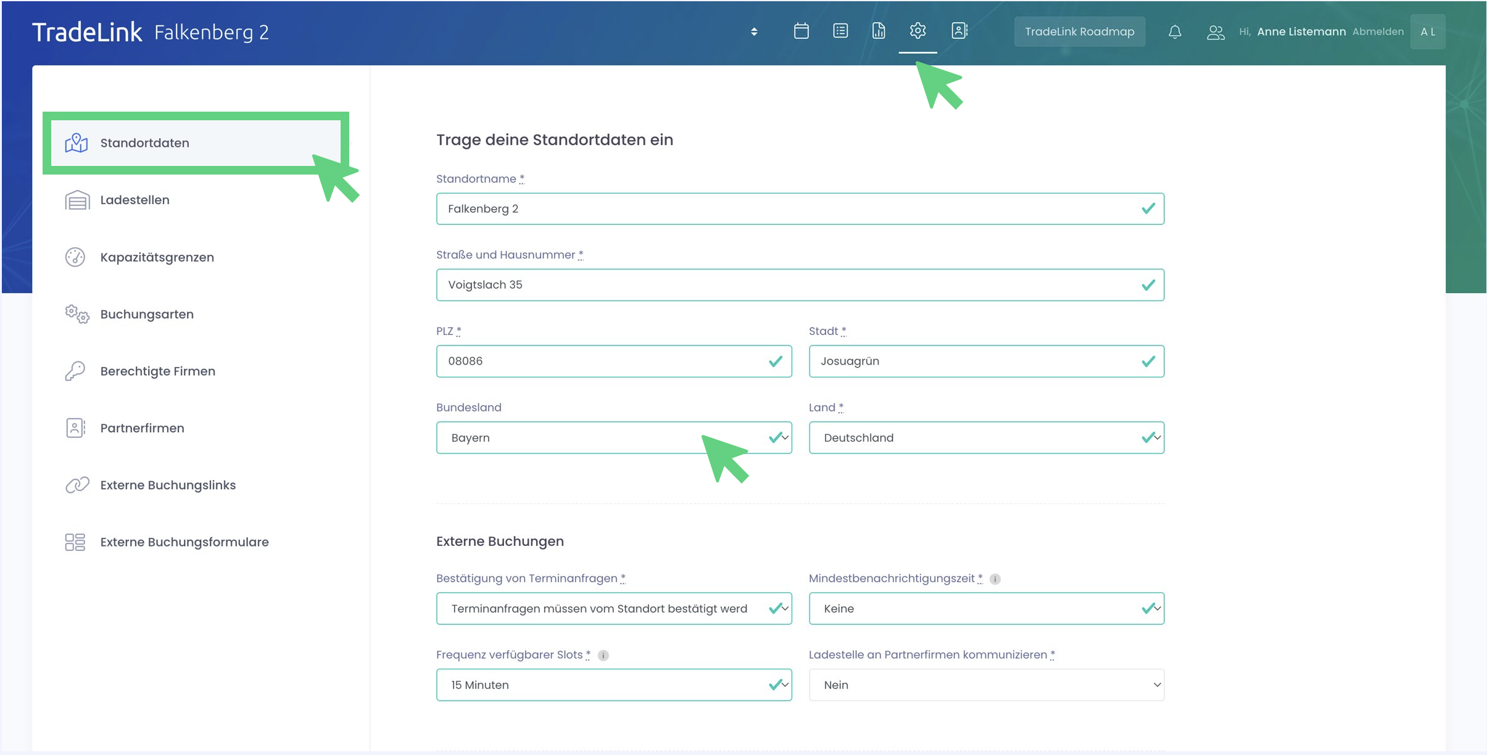The height and width of the screenshot is (755, 1487).
Task: Open the reports document icon
Action: point(879,31)
